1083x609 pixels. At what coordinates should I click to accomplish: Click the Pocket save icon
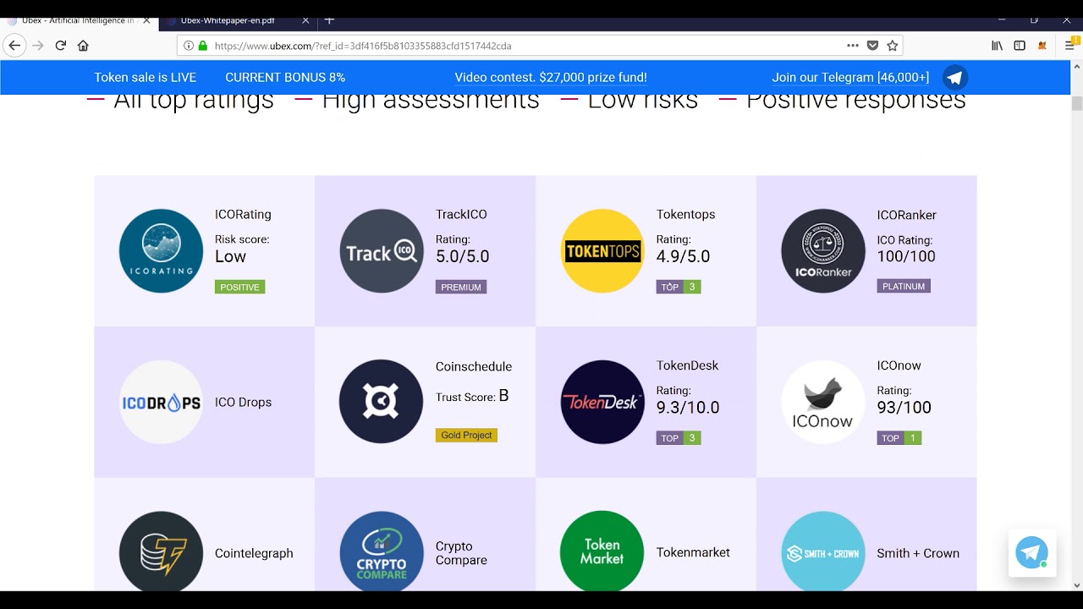coord(872,46)
